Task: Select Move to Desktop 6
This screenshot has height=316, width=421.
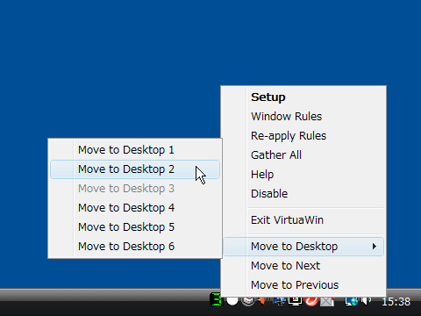Action: pyautogui.click(x=135, y=247)
